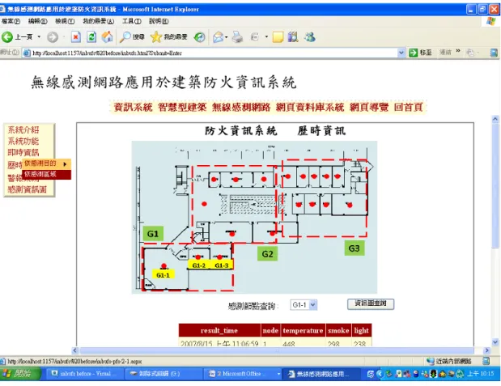Select 即時資訊 in the left sidebar

[23, 152]
